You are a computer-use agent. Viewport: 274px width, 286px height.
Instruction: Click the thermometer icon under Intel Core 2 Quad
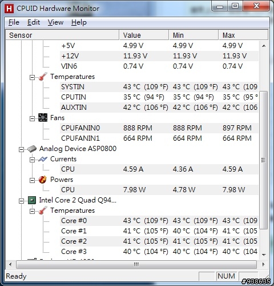(x=43, y=210)
